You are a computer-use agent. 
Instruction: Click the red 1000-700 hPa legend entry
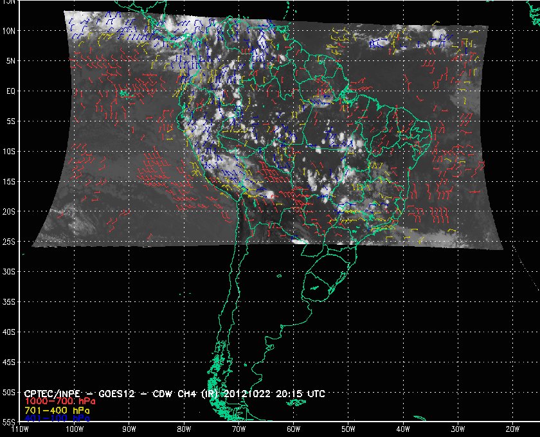coord(60,402)
